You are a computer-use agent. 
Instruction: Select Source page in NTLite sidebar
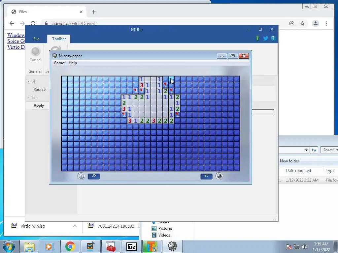tap(40, 90)
